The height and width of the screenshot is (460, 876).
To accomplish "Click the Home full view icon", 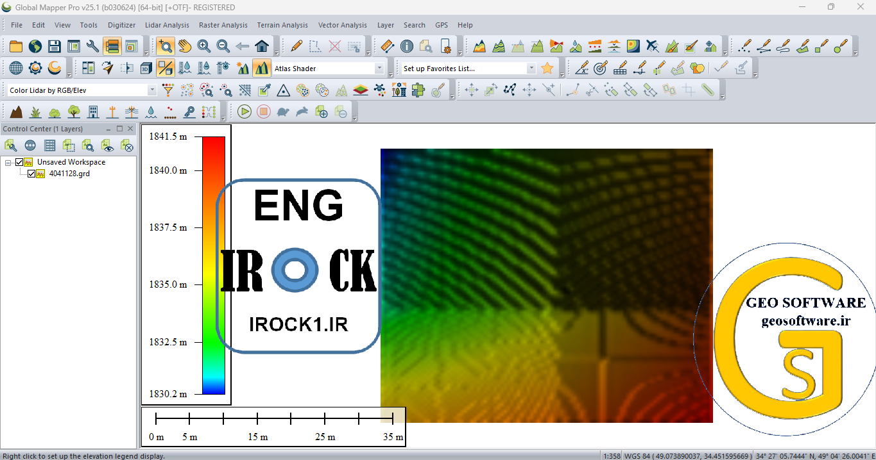I will 262,46.
